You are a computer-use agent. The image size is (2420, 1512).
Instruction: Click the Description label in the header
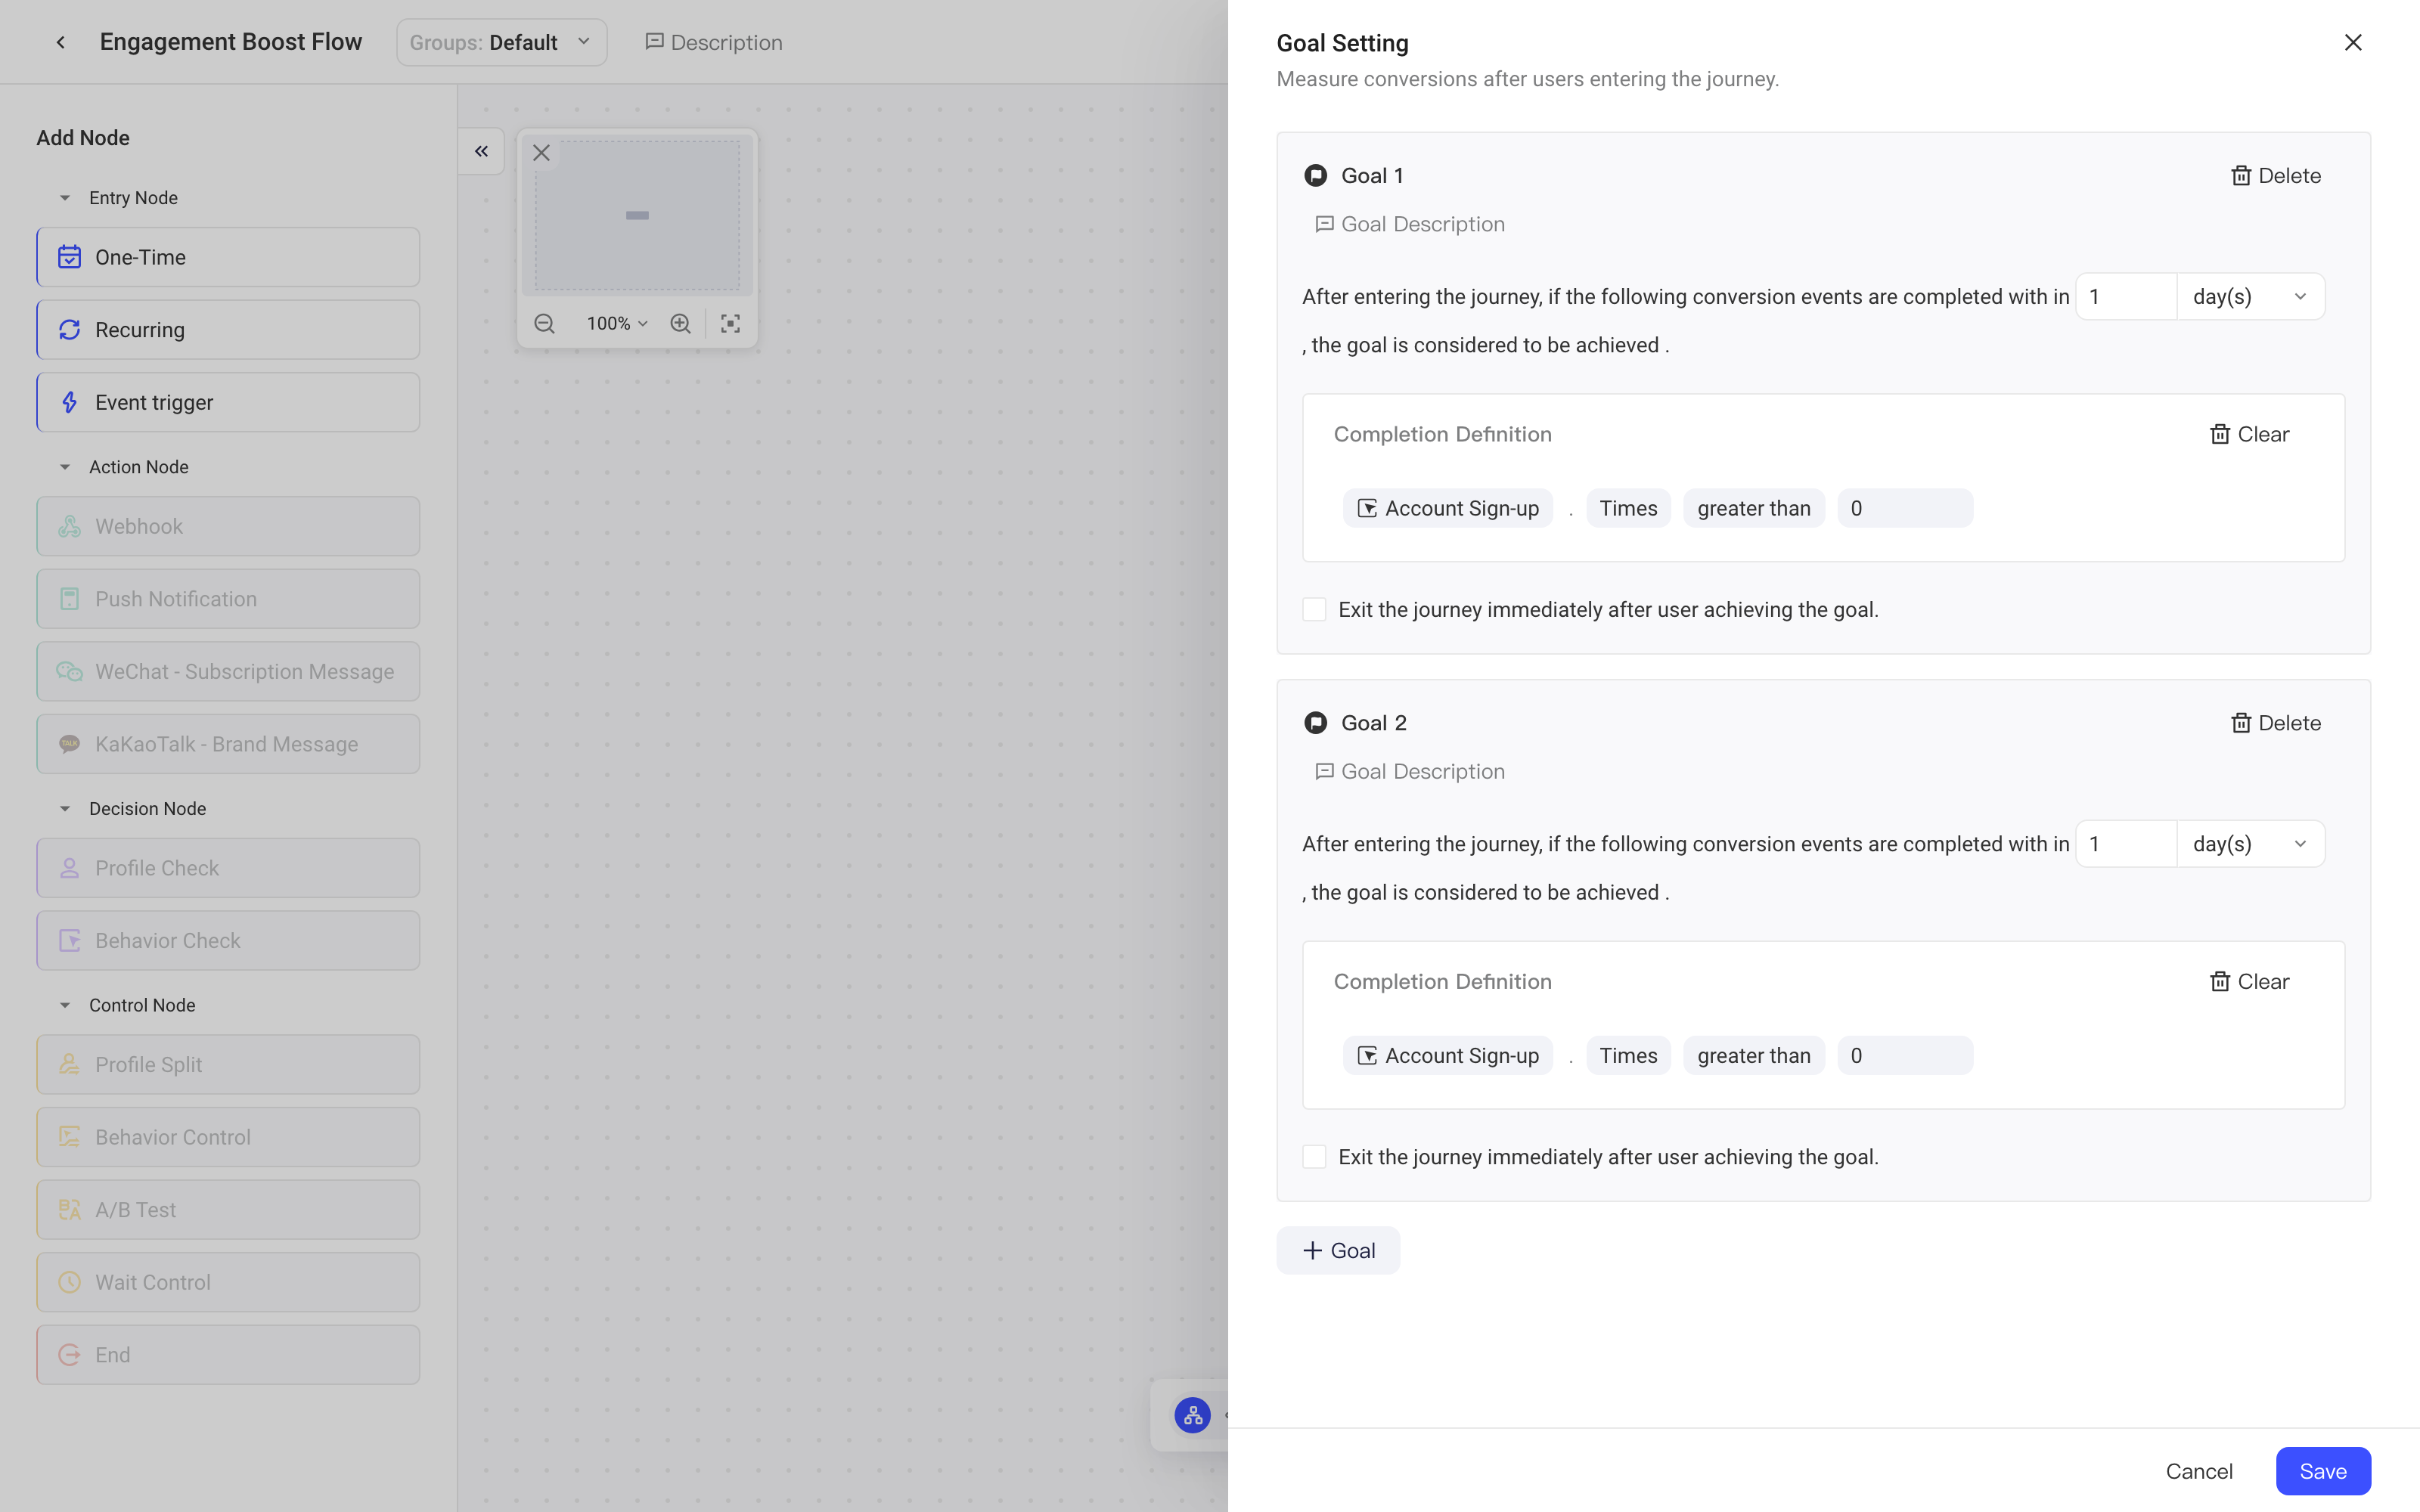tap(713, 42)
